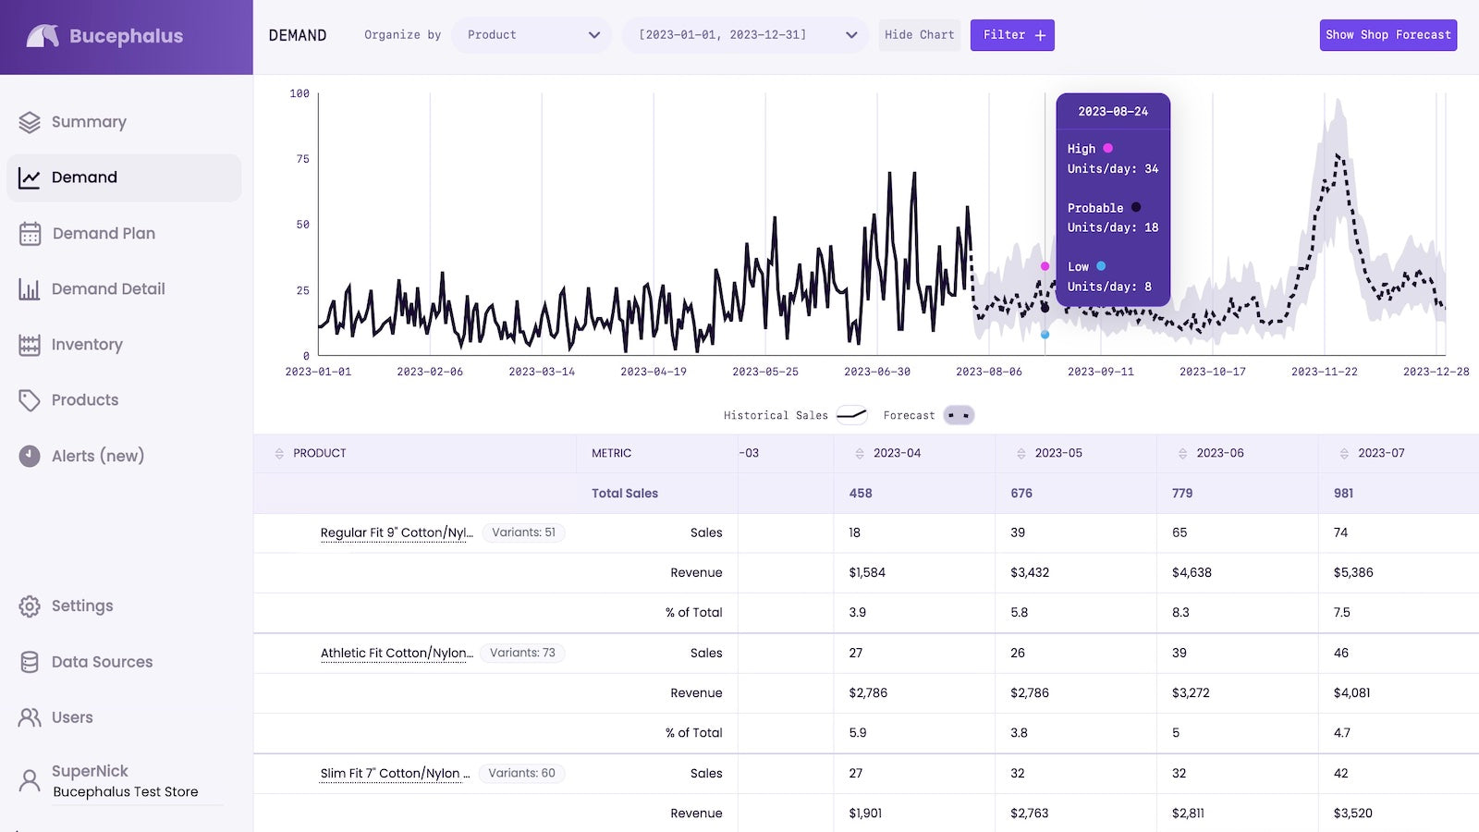Select Demand in the sidebar menu
The image size is (1479, 832).
(124, 177)
